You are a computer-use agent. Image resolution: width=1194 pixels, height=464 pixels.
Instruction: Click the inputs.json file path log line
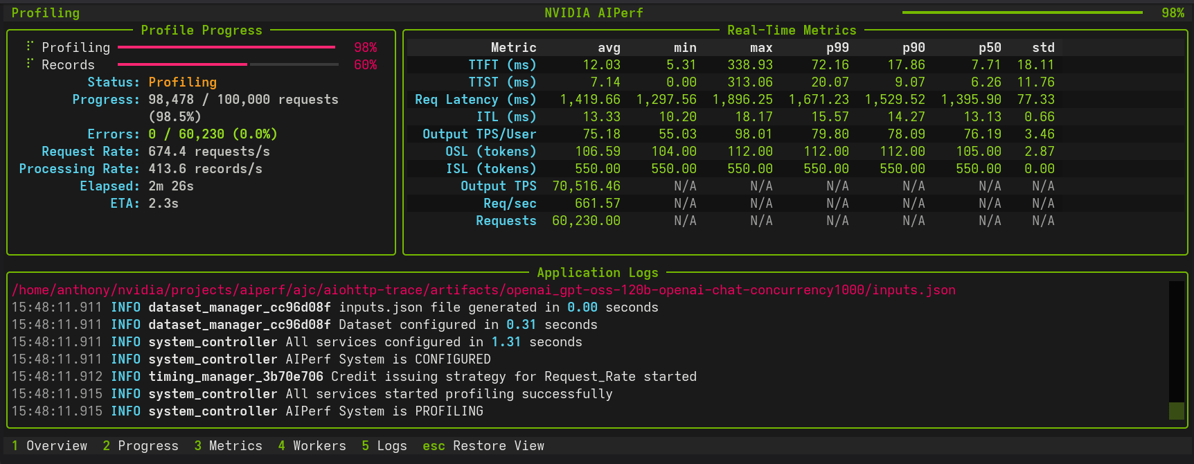[x=483, y=290]
